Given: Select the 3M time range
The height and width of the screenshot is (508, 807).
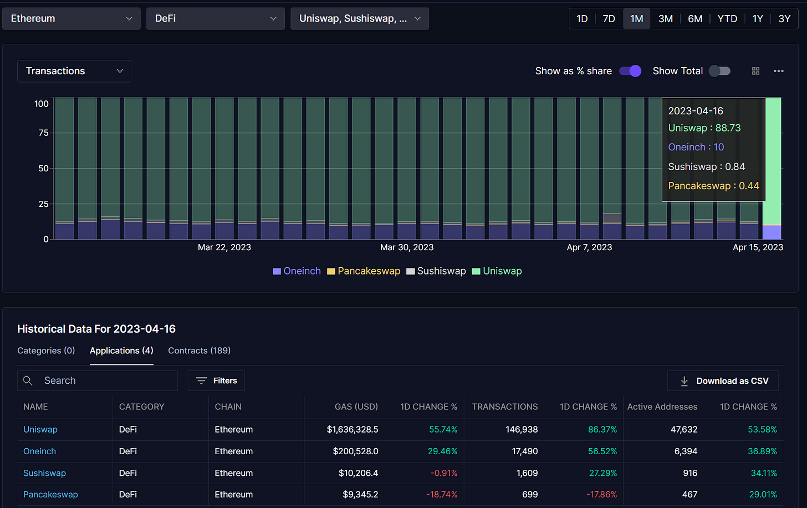Looking at the screenshot, I should tap(666, 19).
